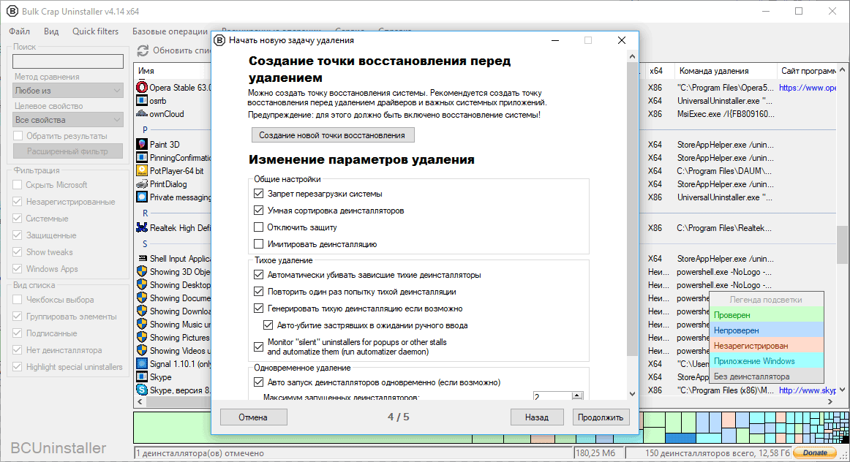The width and height of the screenshot is (850, 462).
Task: Toggle Повторить один раз попытку тихой деинсталляции
Action: click(258, 292)
